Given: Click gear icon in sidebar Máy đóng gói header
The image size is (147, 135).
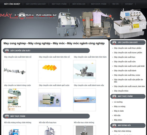Looking at the screenshot, I should (114, 126).
